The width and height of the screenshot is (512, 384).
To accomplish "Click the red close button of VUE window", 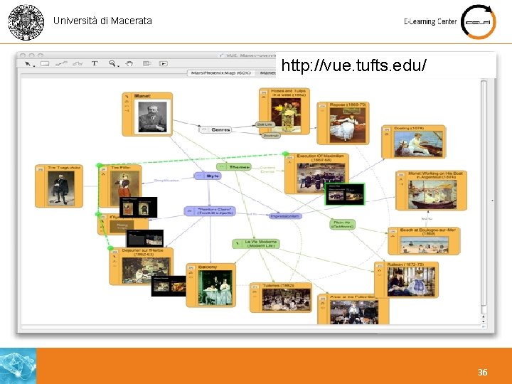I will coord(23,55).
